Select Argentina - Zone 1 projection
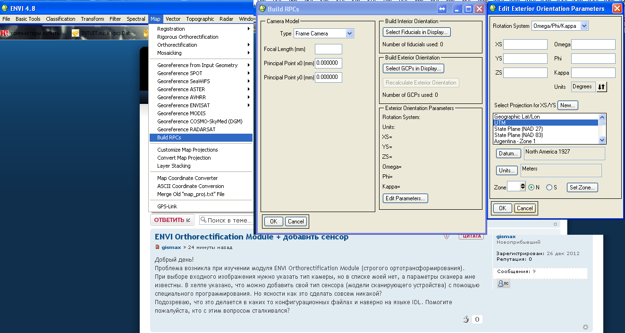 tap(546, 141)
